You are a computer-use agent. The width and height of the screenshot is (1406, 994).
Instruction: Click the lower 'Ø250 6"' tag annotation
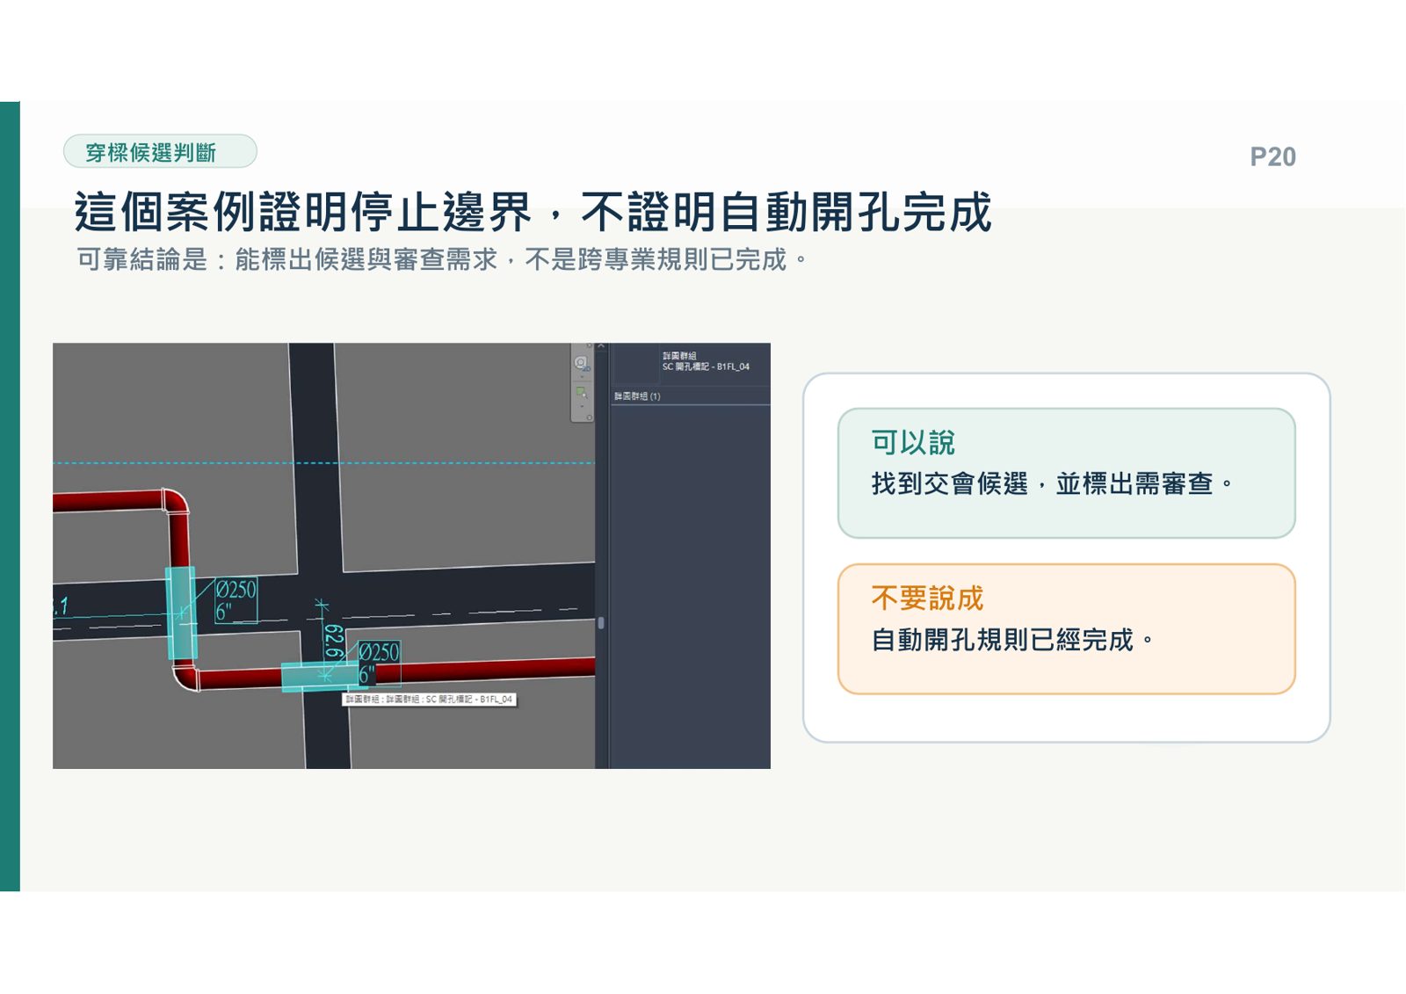pos(380,663)
